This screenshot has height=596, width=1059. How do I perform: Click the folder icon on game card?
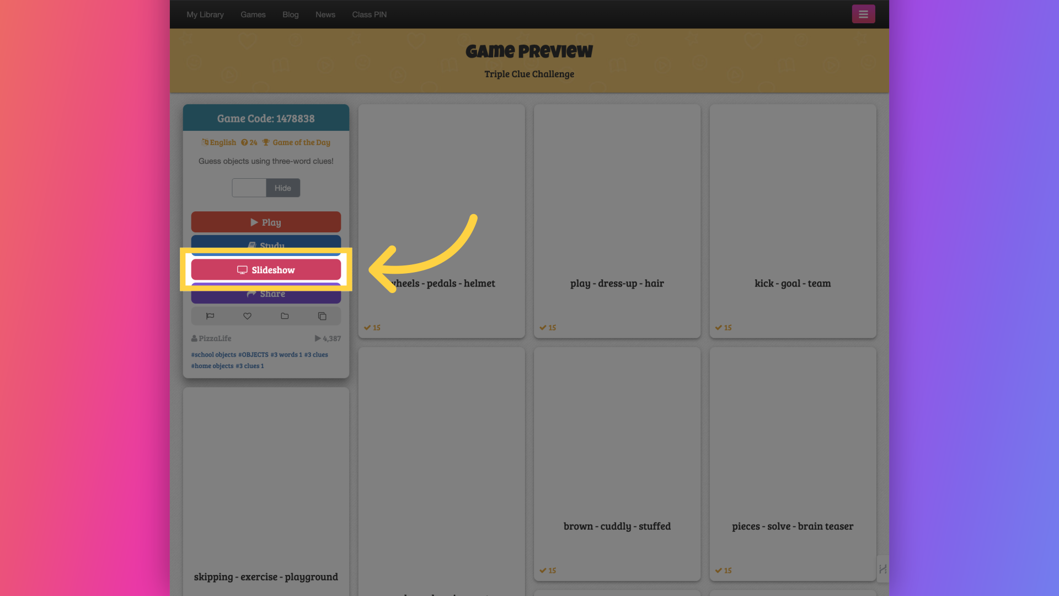tap(285, 316)
